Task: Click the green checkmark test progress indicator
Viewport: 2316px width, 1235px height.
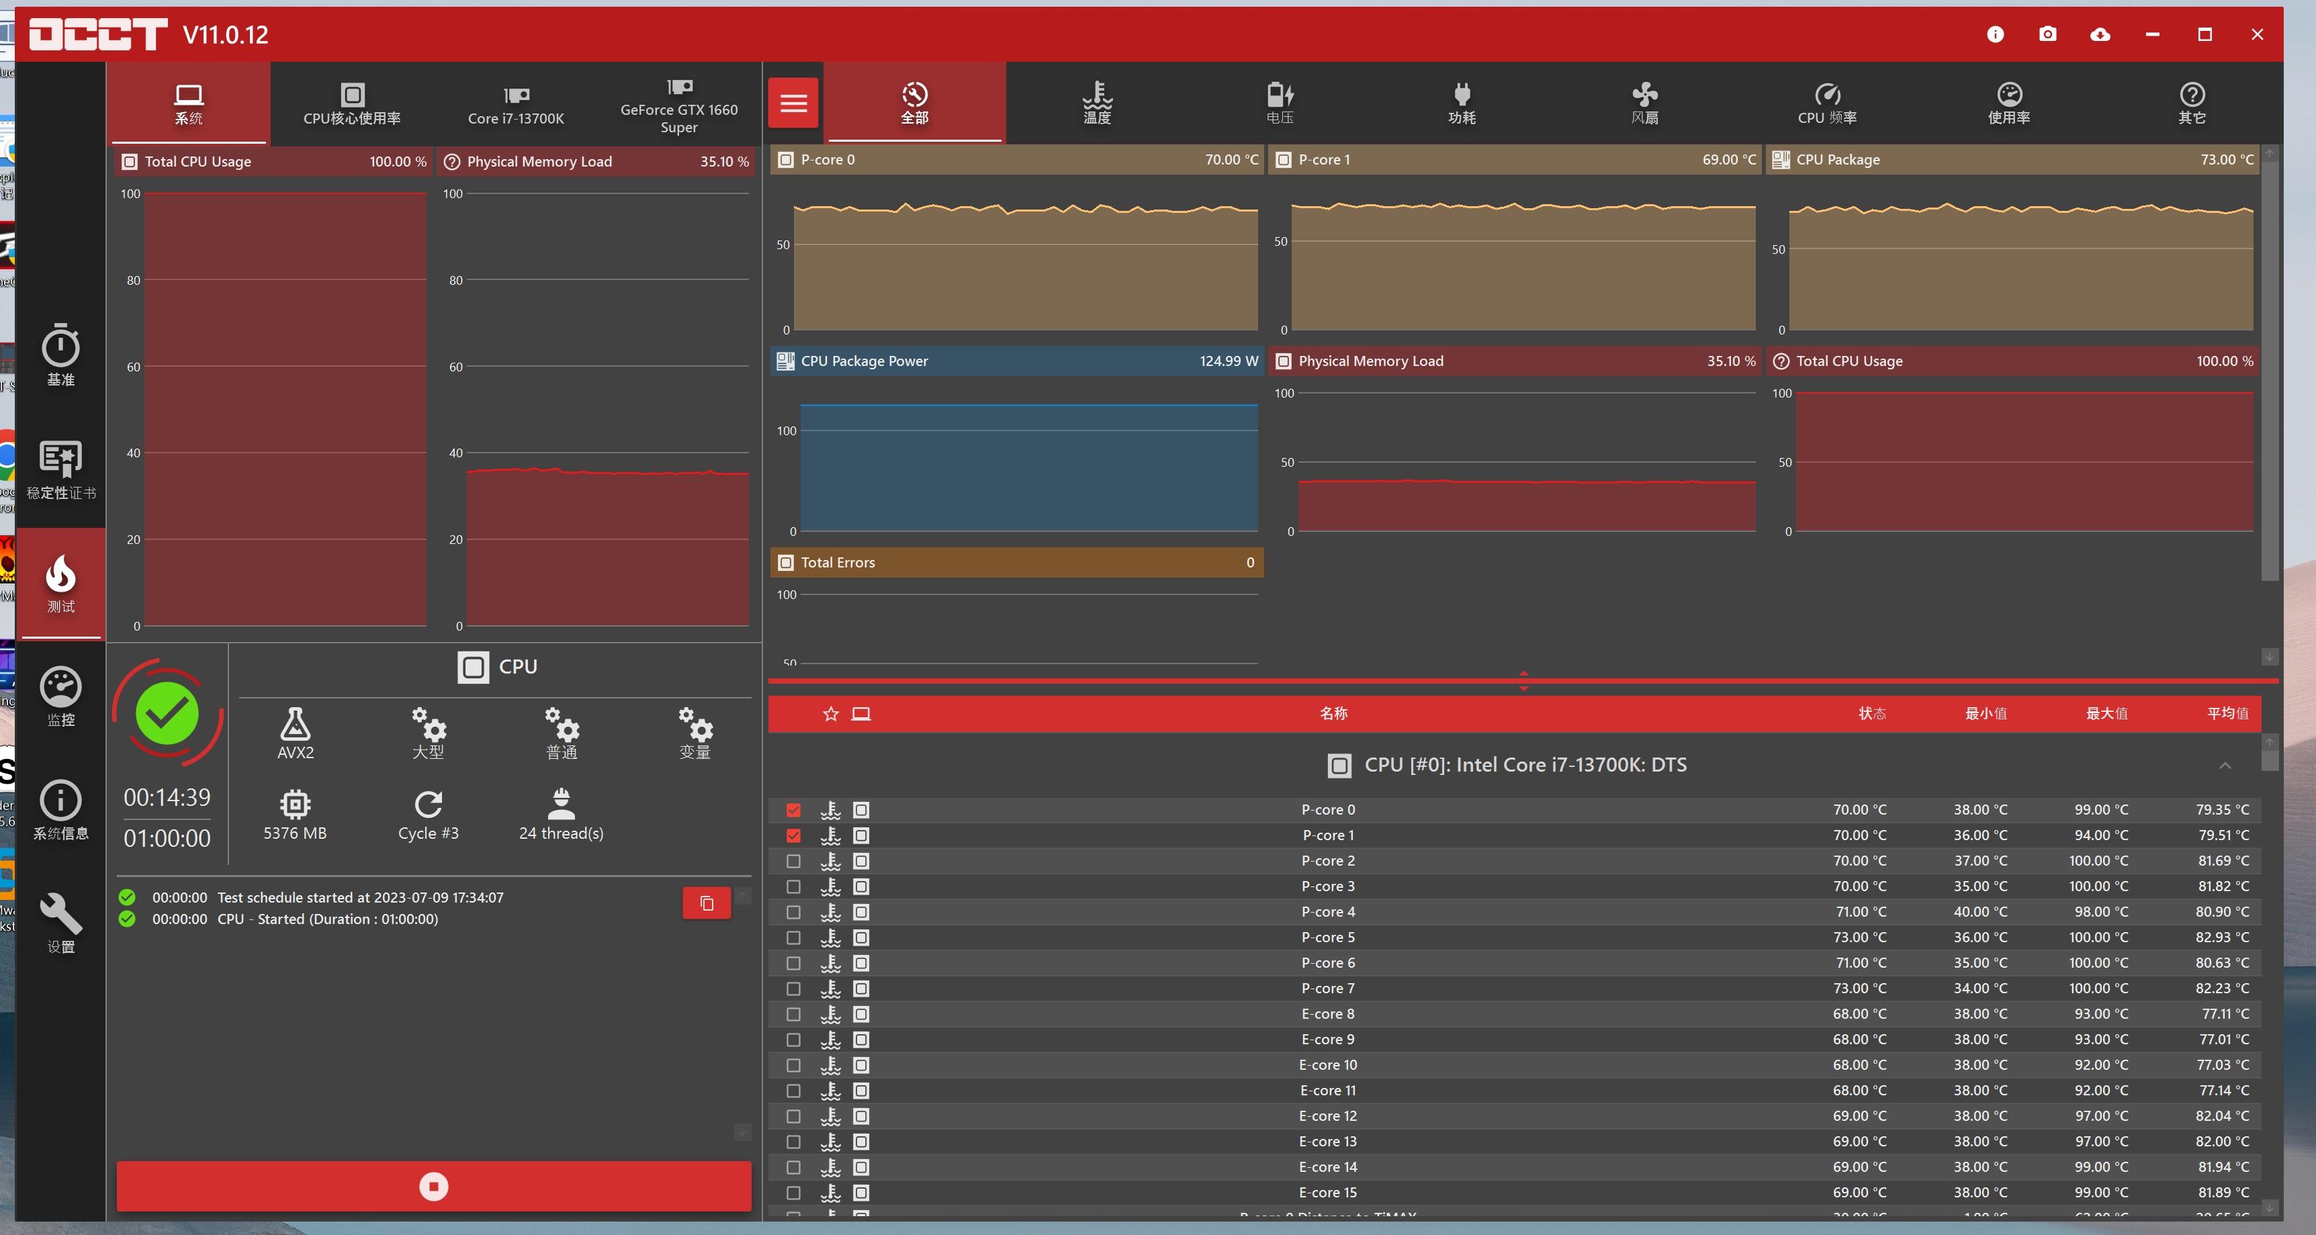Action: 167,713
